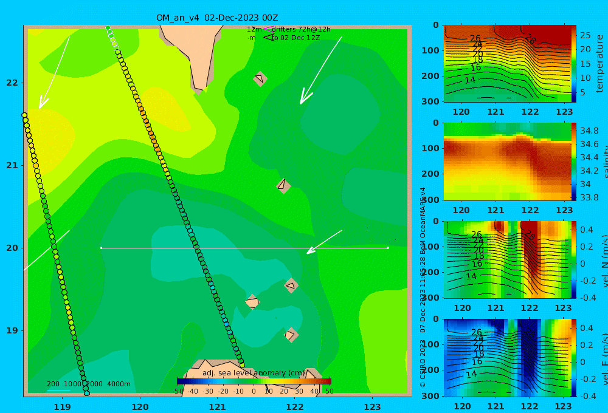Click the map latitude label 22
Viewport: 608px width, 413px height.
[12, 83]
